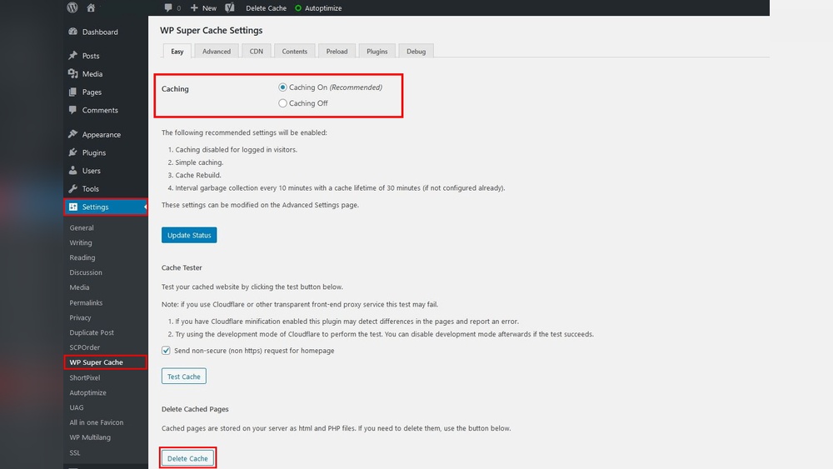Select the Caching Off option
The height and width of the screenshot is (469, 833).
tap(282, 103)
